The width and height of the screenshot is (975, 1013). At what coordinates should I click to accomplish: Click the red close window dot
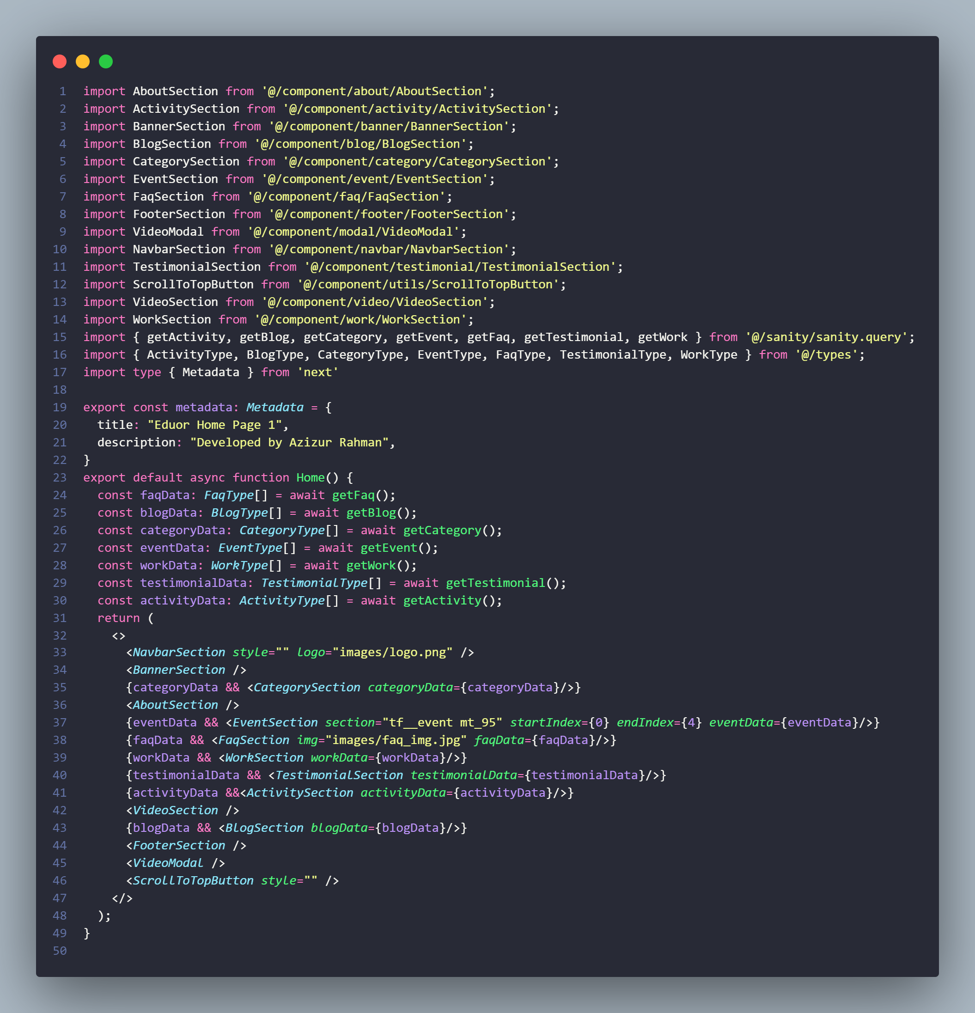pyautogui.click(x=60, y=61)
